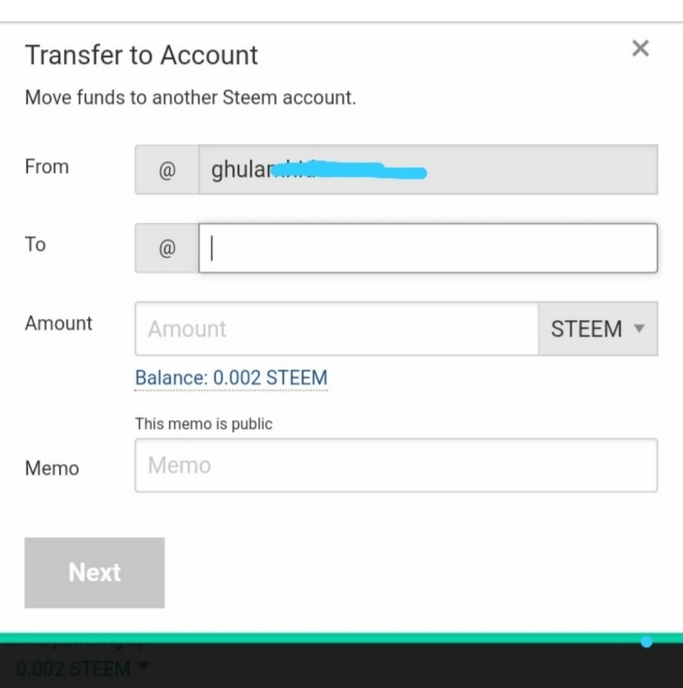
Task: Open the STEEM currency dropdown
Action: (x=598, y=328)
